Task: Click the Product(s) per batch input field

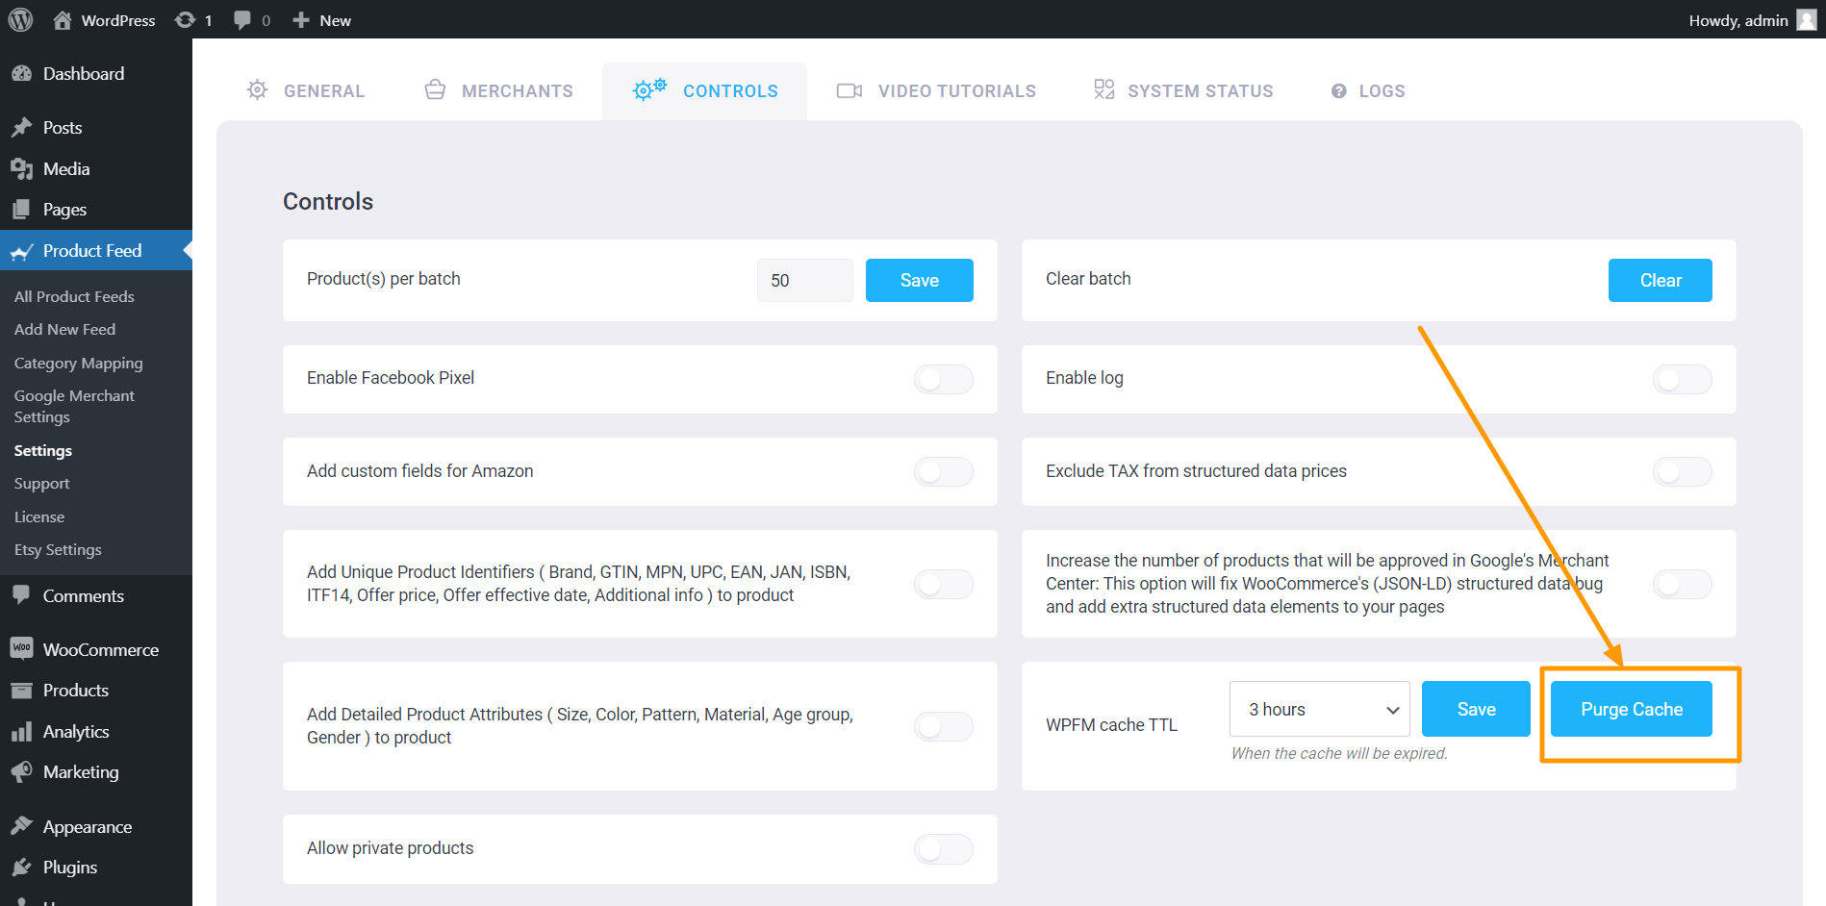Action: (804, 280)
